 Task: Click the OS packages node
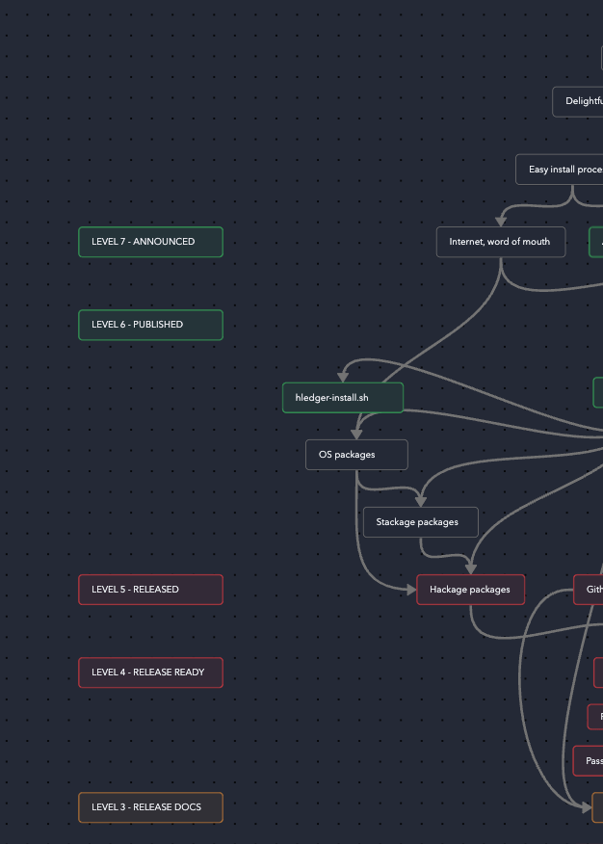(x=356, y=455)
